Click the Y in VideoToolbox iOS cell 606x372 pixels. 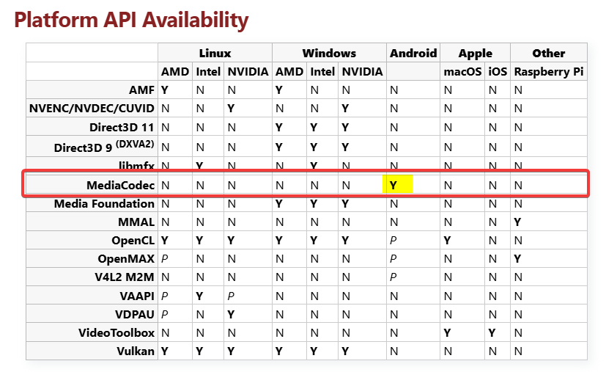pos(492,332)
